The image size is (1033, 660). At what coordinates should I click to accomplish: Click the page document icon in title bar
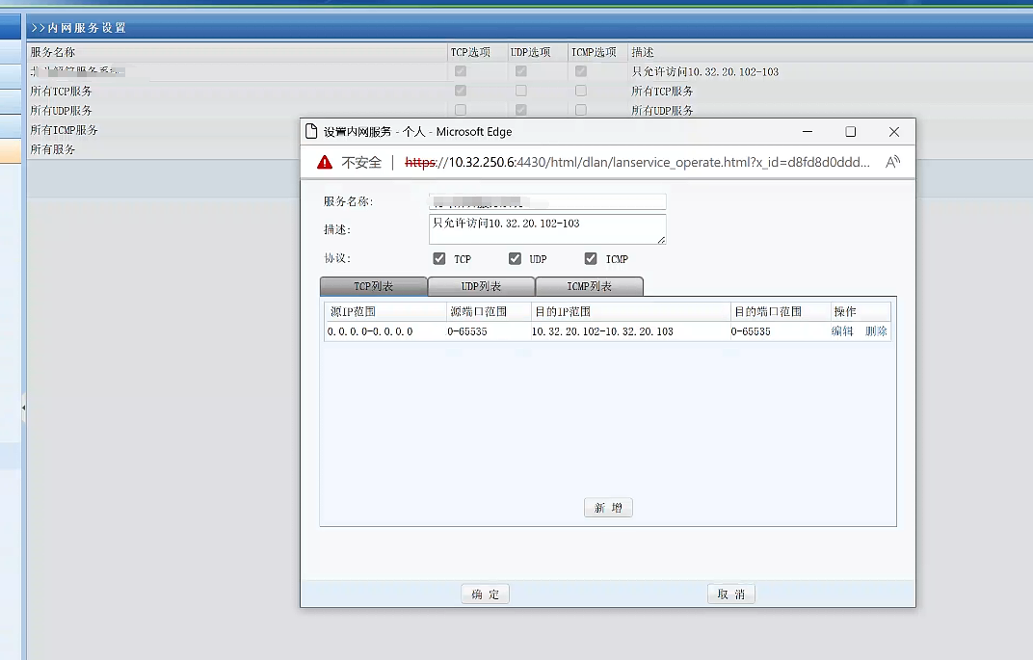pos(310,132)
